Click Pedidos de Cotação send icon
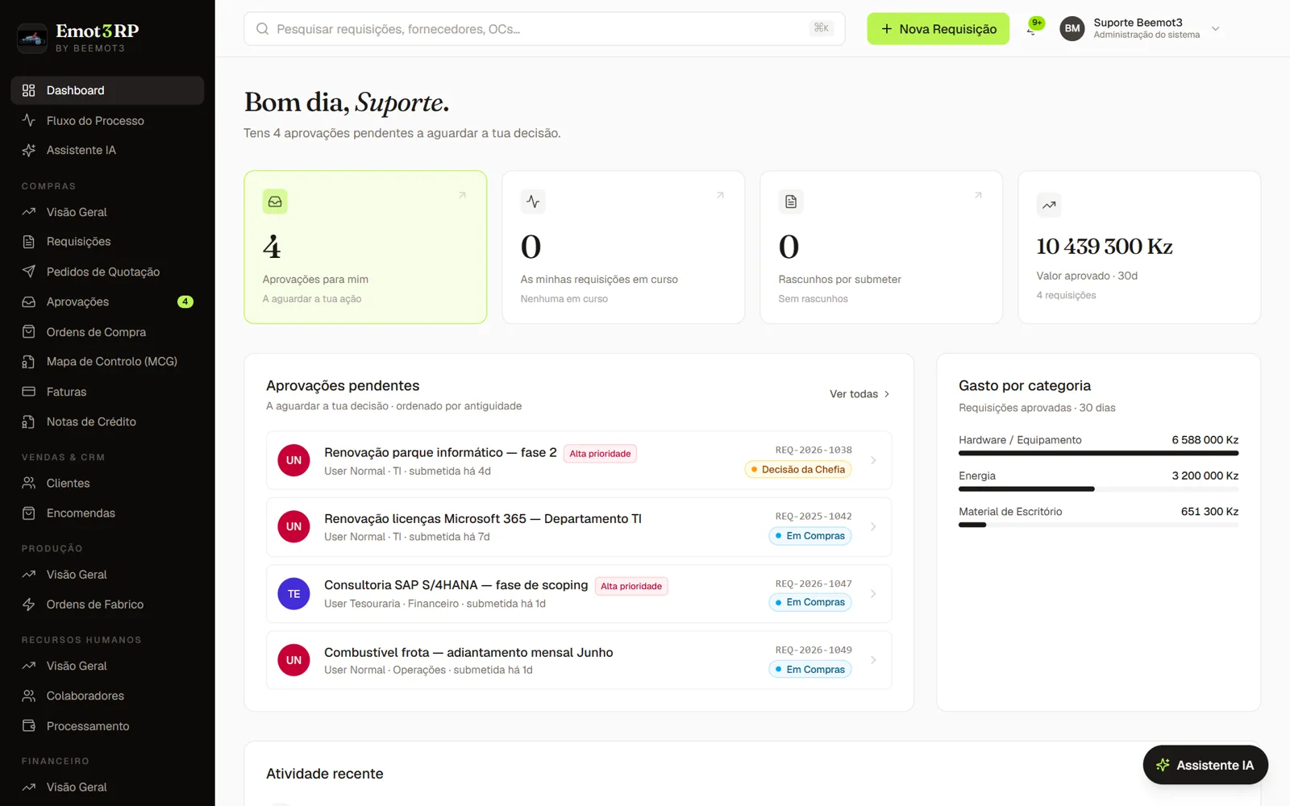Viewport: 1290px width, 806px height. coord(29,272)
